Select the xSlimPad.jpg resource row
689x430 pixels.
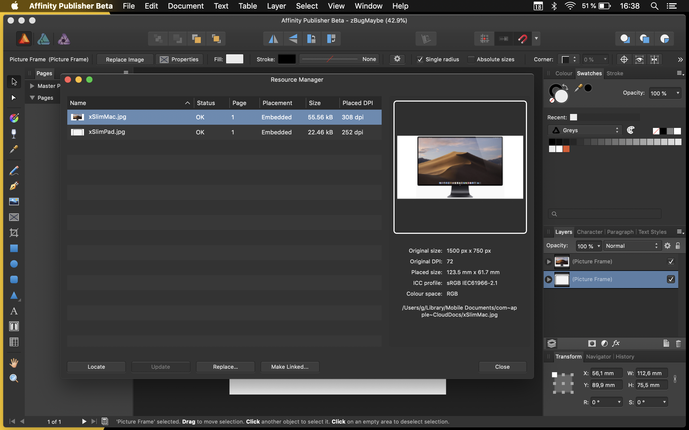tap(224, 132)
